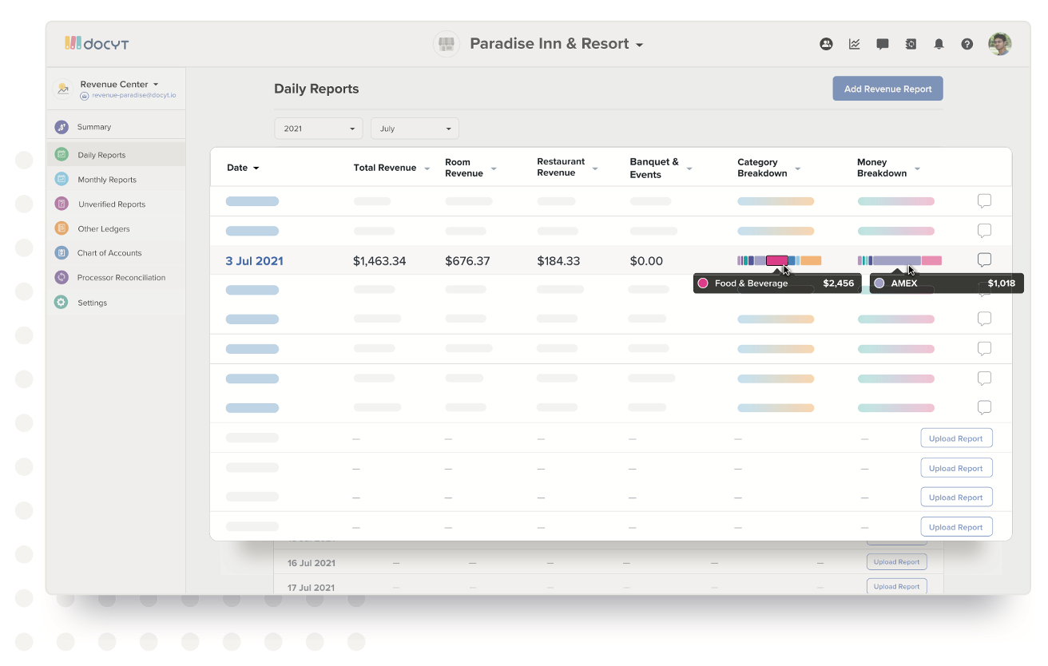Click Upload Report for 17 Jul 2021
This screenshot has height=666, width=1048.
pos(897,586)
